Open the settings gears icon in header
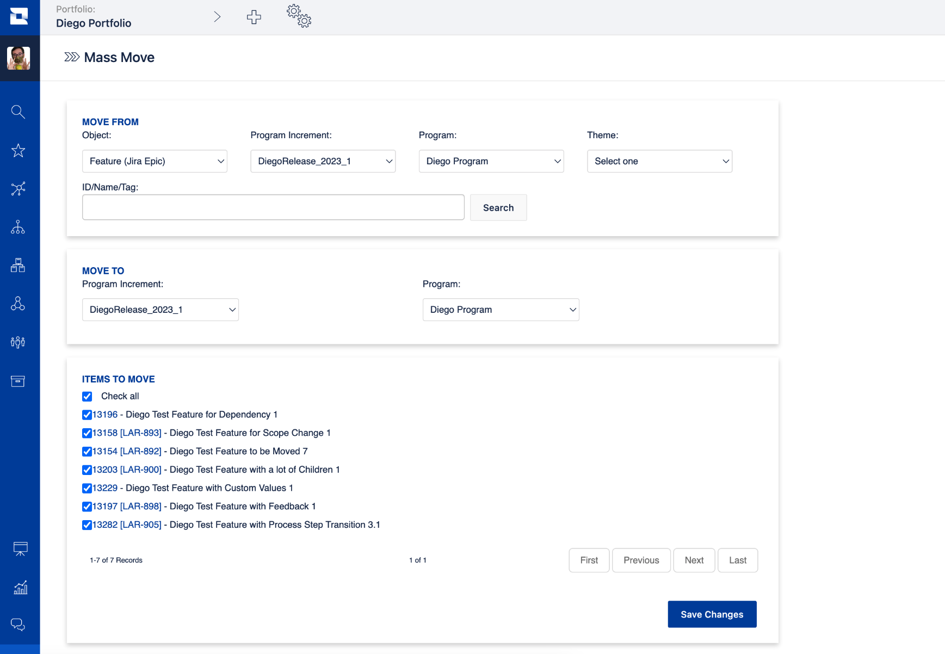945x654 pixels. tap(299, 16)
